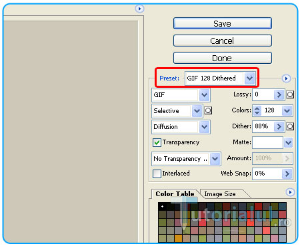Uncheck the Transparency checkbox
300x246 pixels.
point(157,142)
